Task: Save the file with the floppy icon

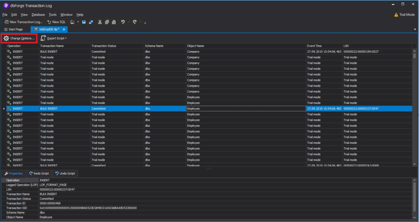Action: [x=84, y=22]
